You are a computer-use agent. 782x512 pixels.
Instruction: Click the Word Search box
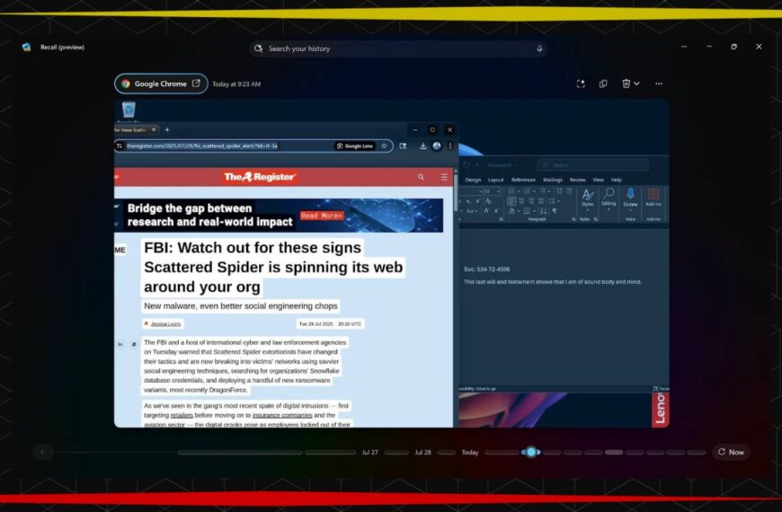pos(593,164)
